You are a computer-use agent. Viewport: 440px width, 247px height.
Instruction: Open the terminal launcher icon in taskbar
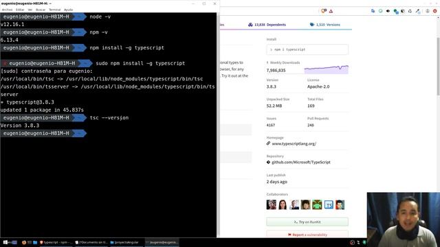point(30,242)
